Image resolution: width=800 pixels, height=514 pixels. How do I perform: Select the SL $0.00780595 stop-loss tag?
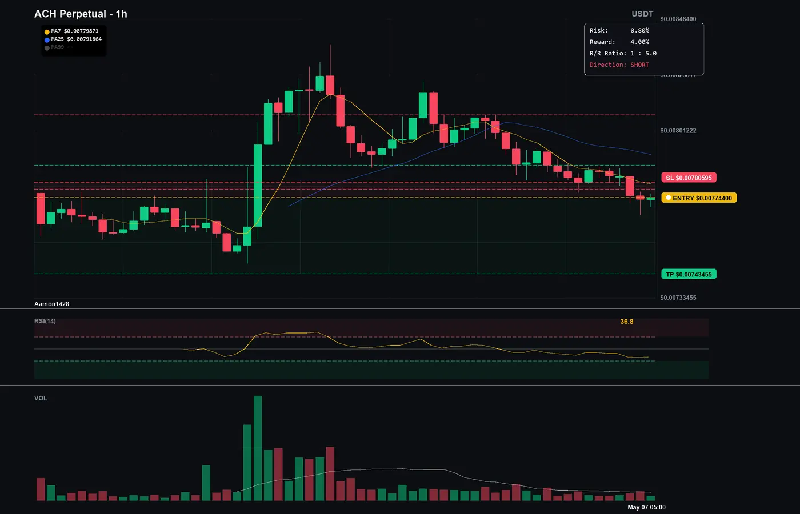tap(689, 178)
